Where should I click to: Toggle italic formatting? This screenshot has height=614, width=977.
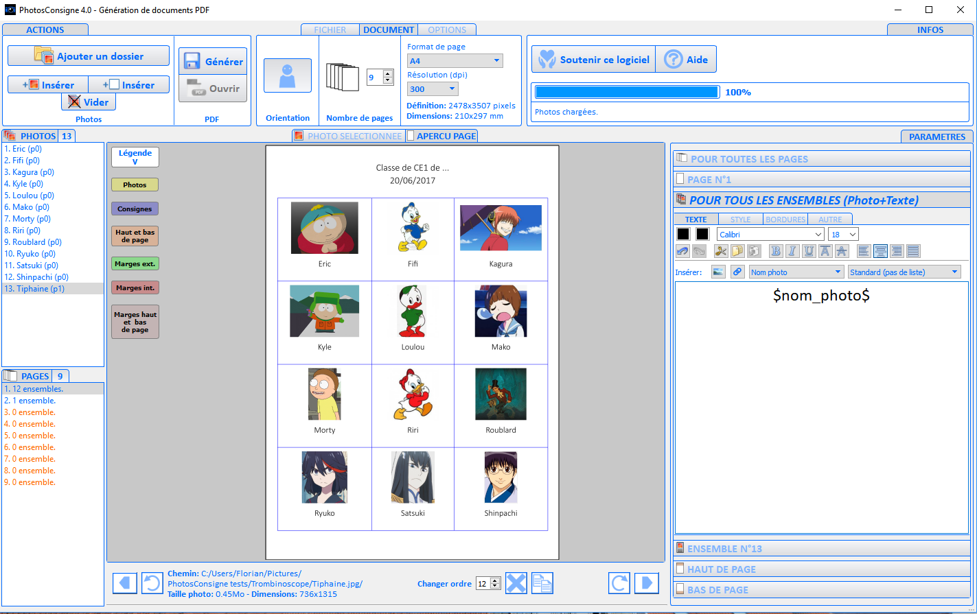(x=792, y=251)
